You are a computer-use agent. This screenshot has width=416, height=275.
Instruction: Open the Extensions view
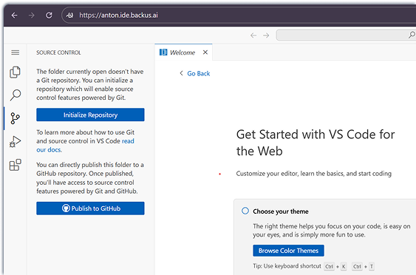(x=16, y=165)
